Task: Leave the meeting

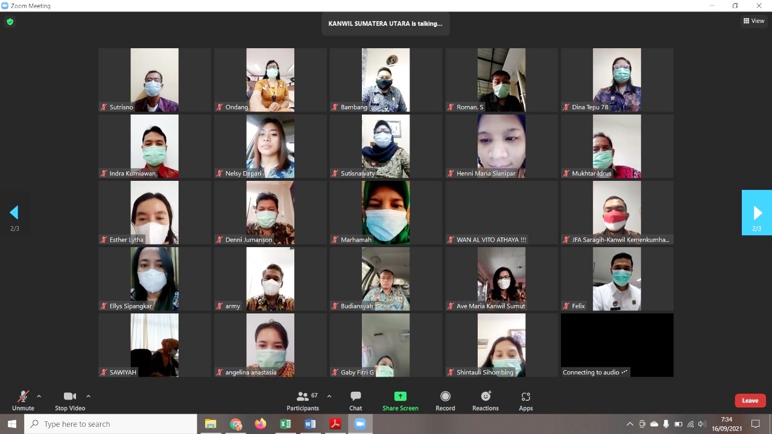Action: point(750,400)
